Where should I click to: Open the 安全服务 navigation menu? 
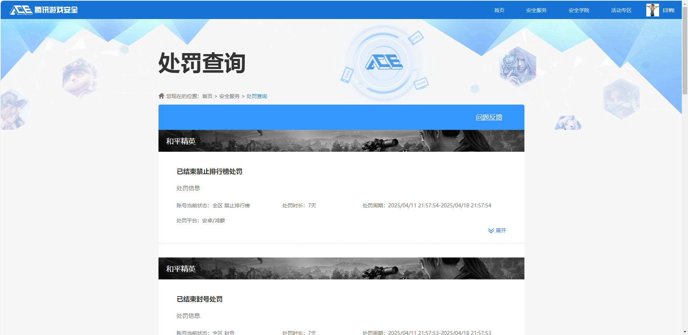pyautogui.click(x=536, y=10)
